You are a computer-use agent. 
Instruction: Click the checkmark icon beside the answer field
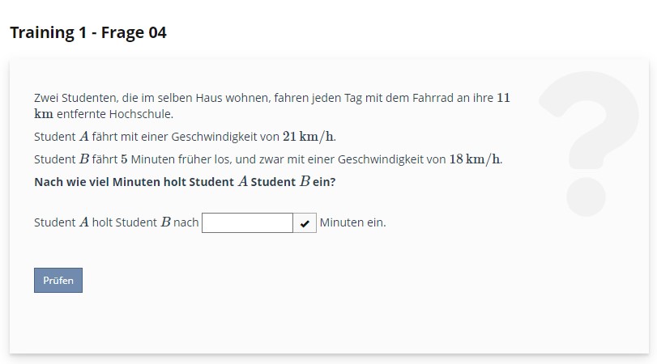coord(305,223)
